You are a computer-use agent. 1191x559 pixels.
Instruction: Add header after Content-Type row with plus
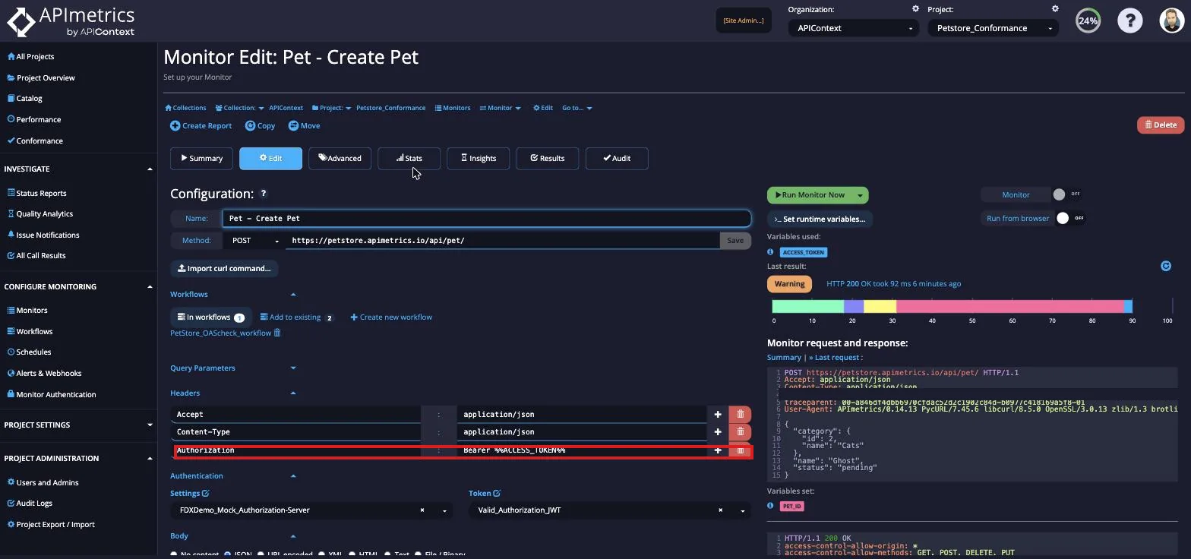pos(717,431)
